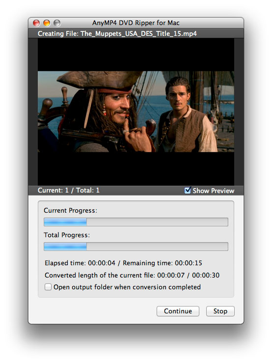
Task: Click the Elapsed time 00:00:04 readout
Action: pyautogui.click(x=80, y=263)
